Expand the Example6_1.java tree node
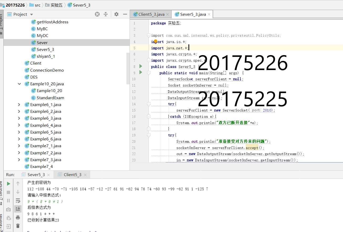 [19, 104]
